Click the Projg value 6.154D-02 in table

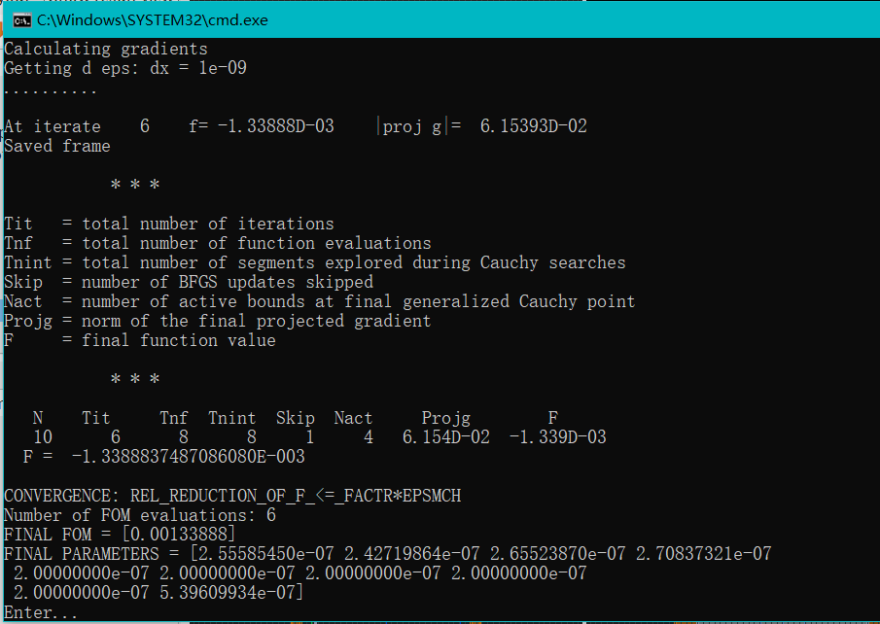(x=446, y=437)
